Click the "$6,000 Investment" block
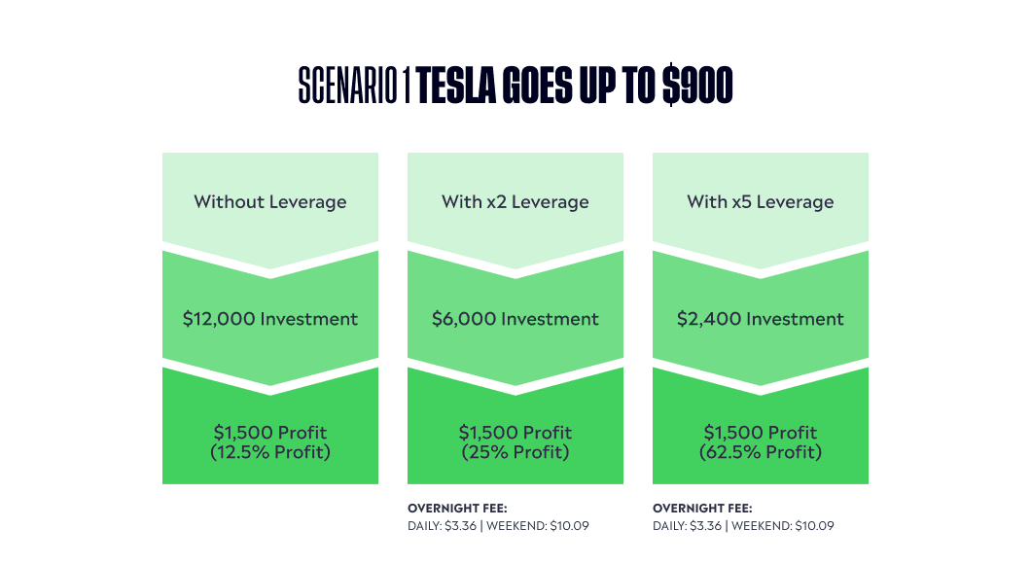 pyautogui.click(x=515, y=319)
